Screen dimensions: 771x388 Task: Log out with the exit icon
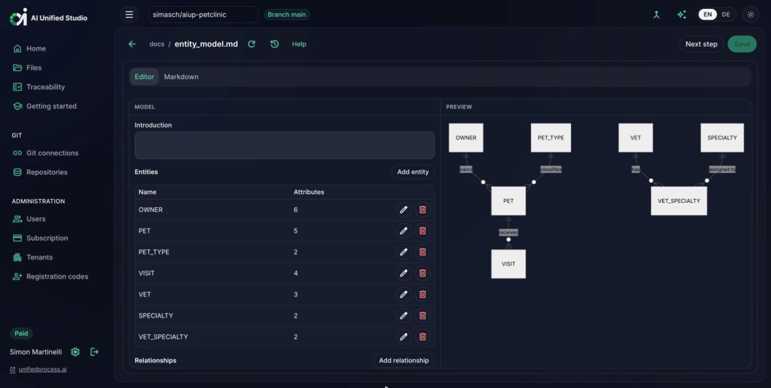(95, 352)
